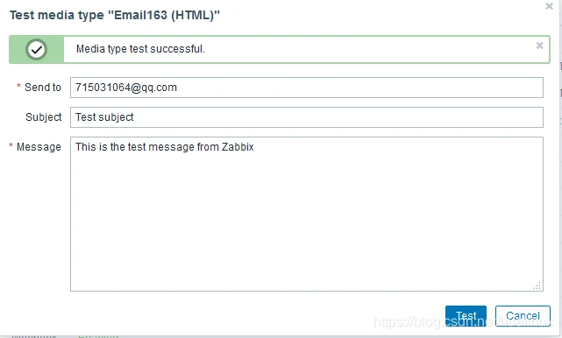Click the Subject field label

tap(43, 117)
